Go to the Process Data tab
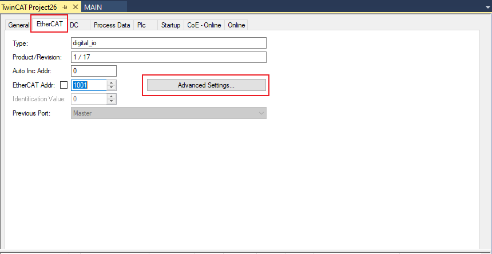Screen dimensions: 492x254 112,25
